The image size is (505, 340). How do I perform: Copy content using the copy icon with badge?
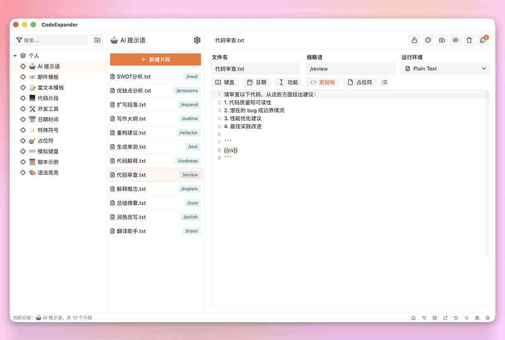(x=482, y=41)
